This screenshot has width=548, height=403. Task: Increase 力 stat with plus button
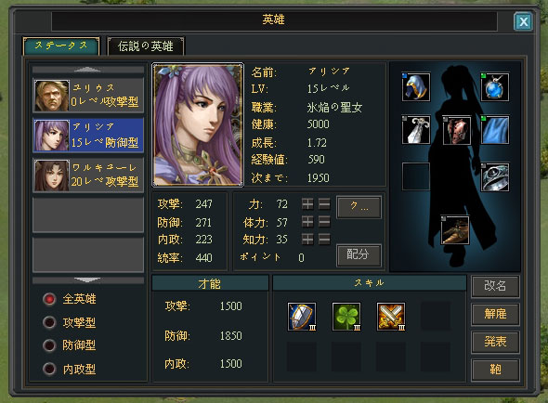[307, 203]
